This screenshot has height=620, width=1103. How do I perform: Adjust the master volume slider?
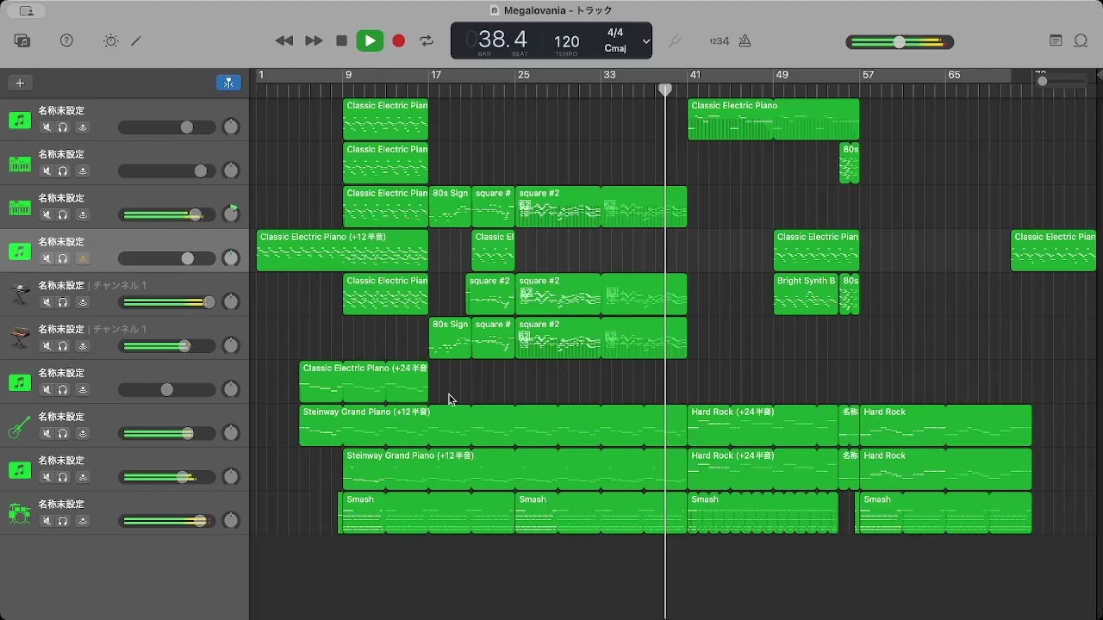[x=899, y=42]
